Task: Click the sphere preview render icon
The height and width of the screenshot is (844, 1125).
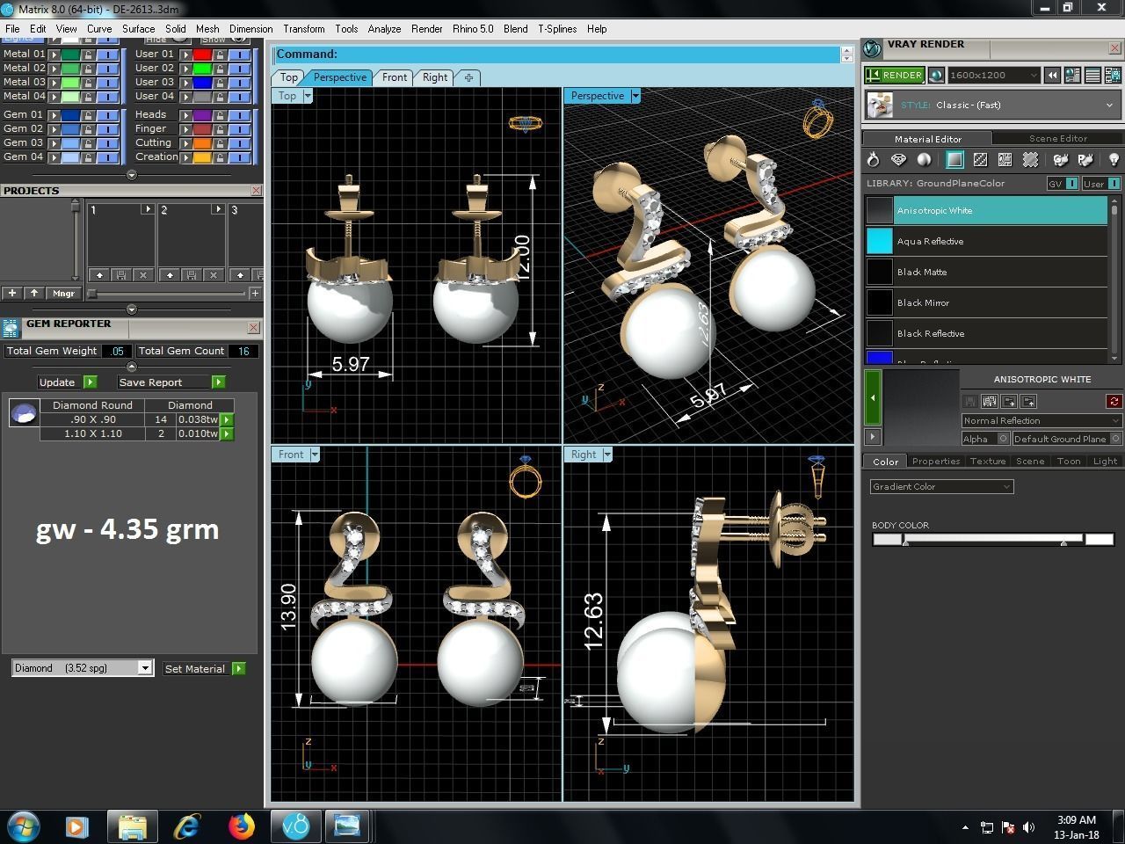Action: (936, 76)
